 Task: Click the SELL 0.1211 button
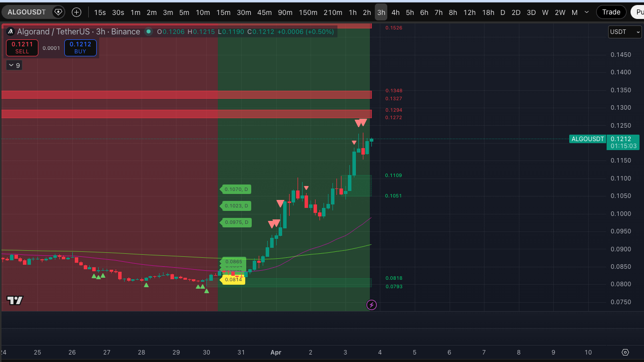tap(22, 48)
